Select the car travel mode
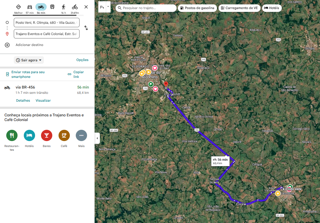320x223 pixels. [29, 7]
